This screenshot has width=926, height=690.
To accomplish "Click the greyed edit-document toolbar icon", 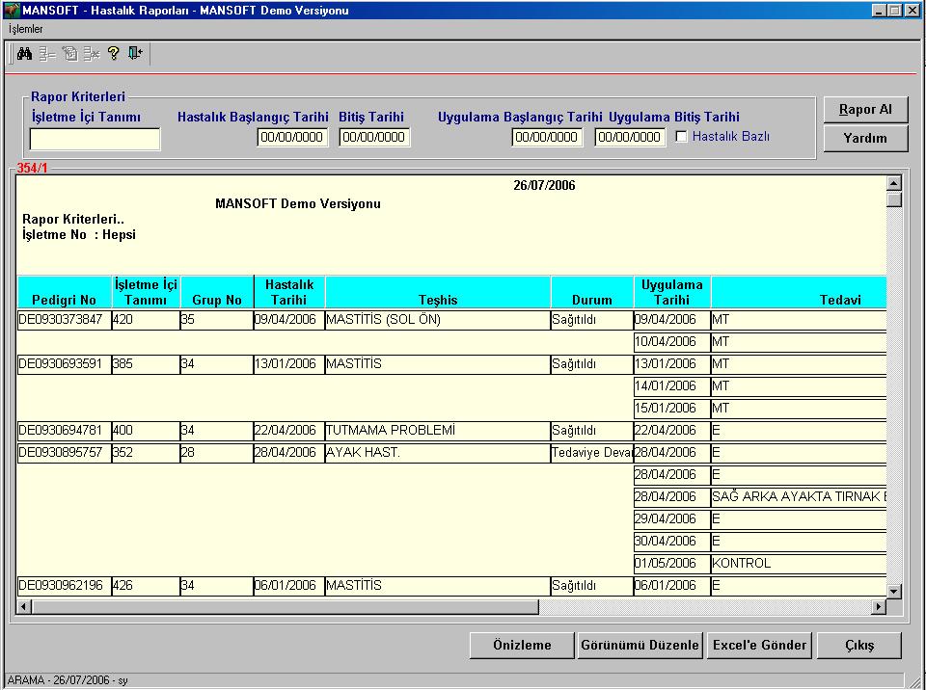I will tap(69, 54).
